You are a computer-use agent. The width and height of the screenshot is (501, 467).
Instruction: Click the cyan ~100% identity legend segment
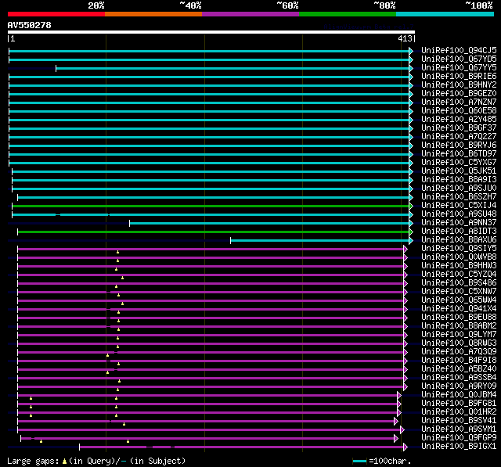pos(445,14)
